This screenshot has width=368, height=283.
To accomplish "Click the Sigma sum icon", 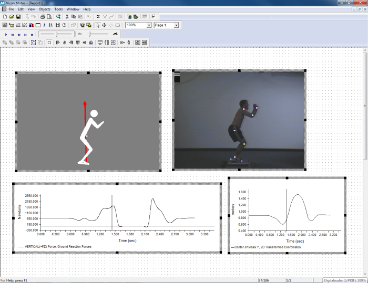I will [98, 17].
